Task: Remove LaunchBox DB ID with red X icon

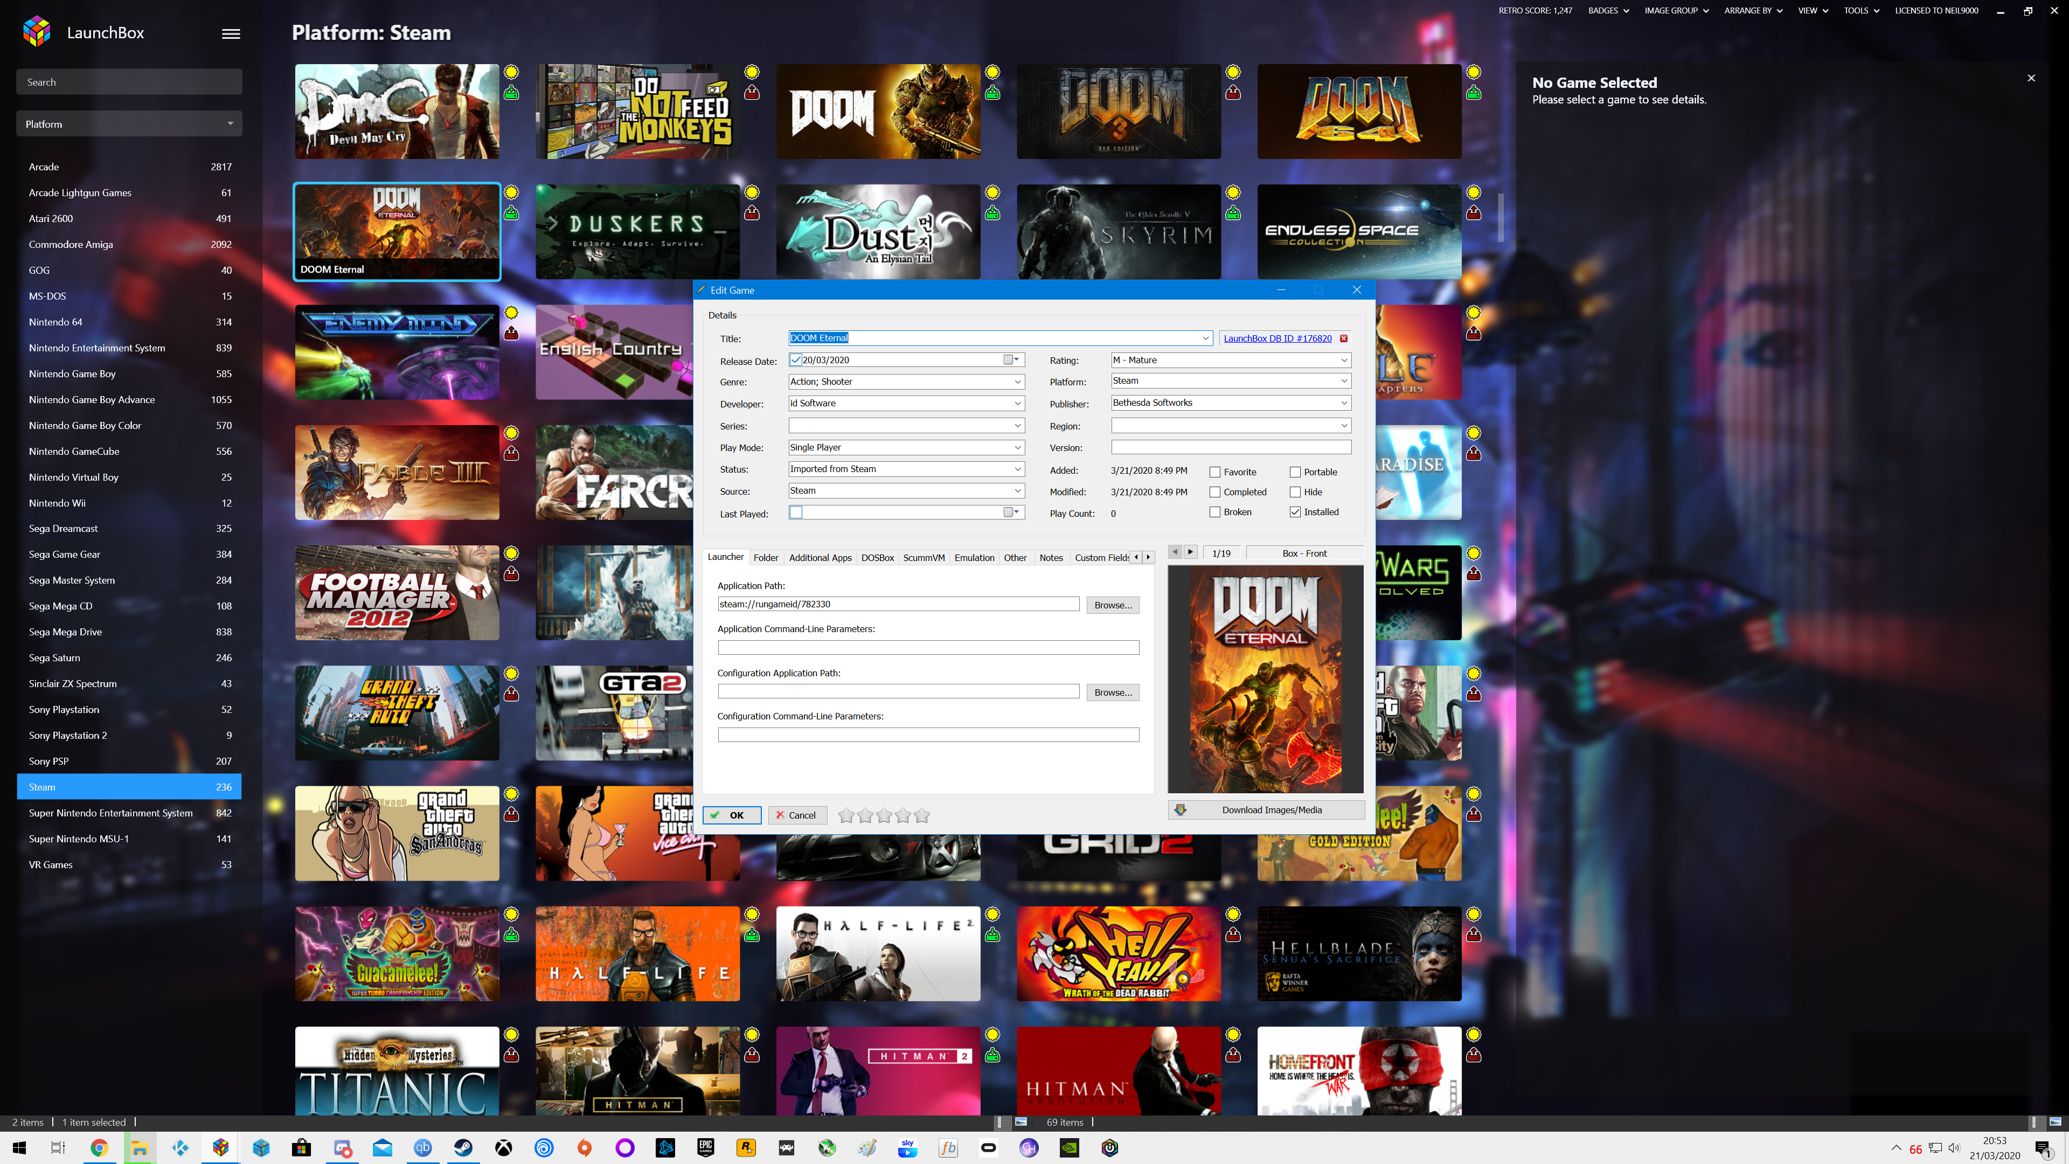Action: coord(1344,338)
